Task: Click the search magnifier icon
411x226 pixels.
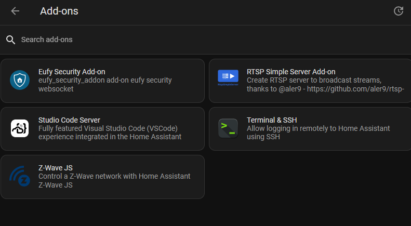Action: [10, 40]
